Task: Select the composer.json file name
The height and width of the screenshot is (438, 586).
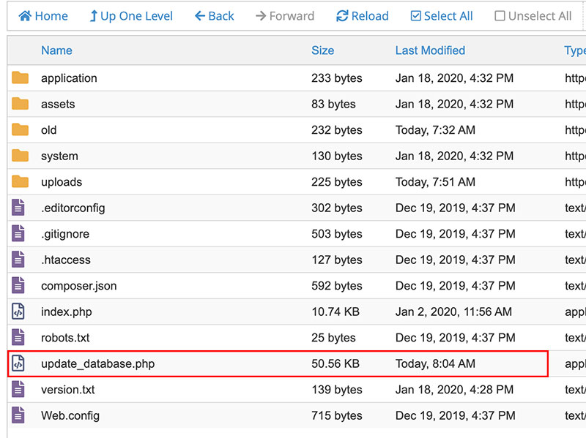Action: (78, 286)
